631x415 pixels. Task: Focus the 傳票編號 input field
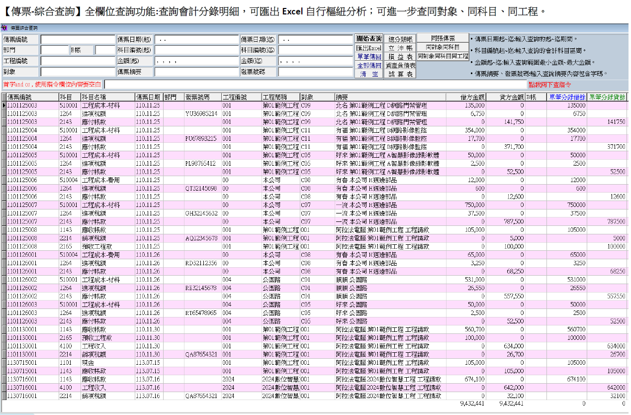[x=78, y=40]
